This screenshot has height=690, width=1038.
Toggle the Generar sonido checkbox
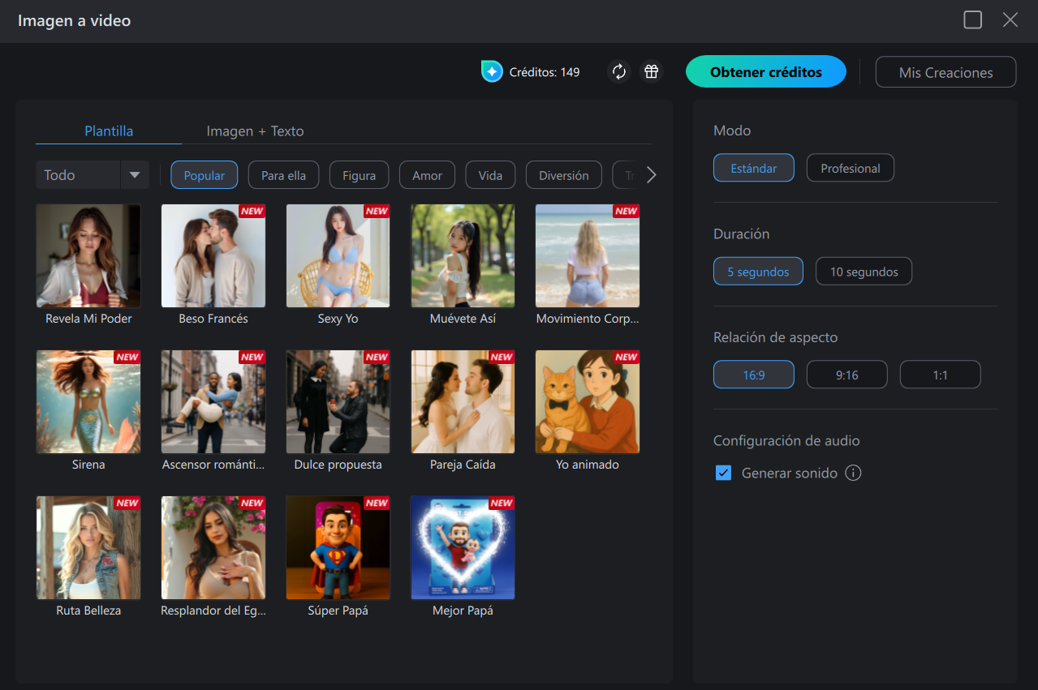tap(723, 473)
